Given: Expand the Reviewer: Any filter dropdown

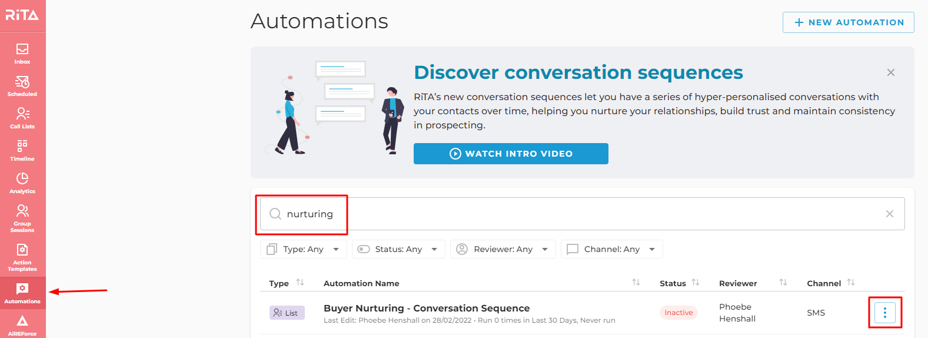Looking at the screenshot, I should [x=503, y=249].
